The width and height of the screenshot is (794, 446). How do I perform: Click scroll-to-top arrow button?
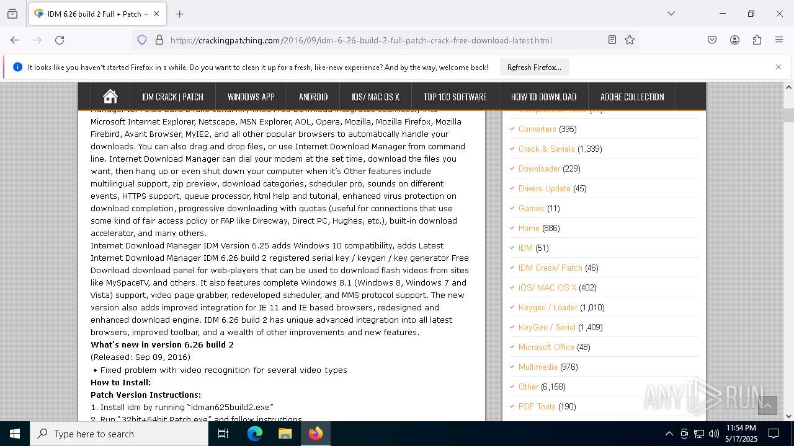coord(767,405)
